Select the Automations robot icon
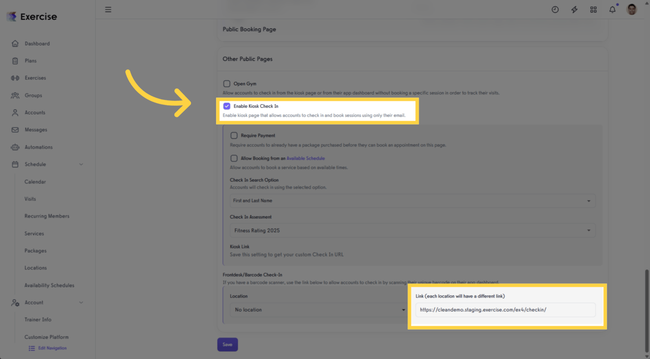Screen dimensions: 650x359 pos(14,147)
